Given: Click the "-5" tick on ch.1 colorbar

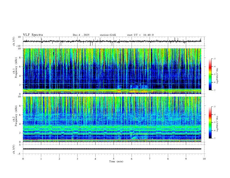Looking at the screenshot, I should tap(214, 74).
